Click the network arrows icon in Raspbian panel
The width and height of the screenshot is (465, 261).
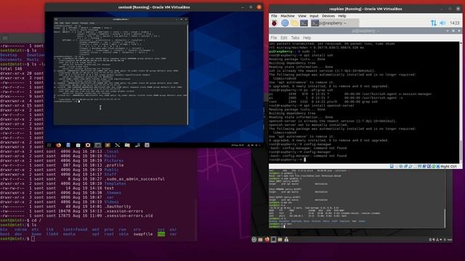click(x=434, y=23)
